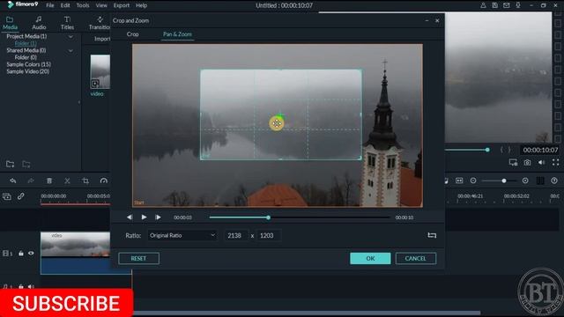This screenshot has width=564, height=317.
Task: Step forward one frame in dialog
Action: tap(158, 217)
